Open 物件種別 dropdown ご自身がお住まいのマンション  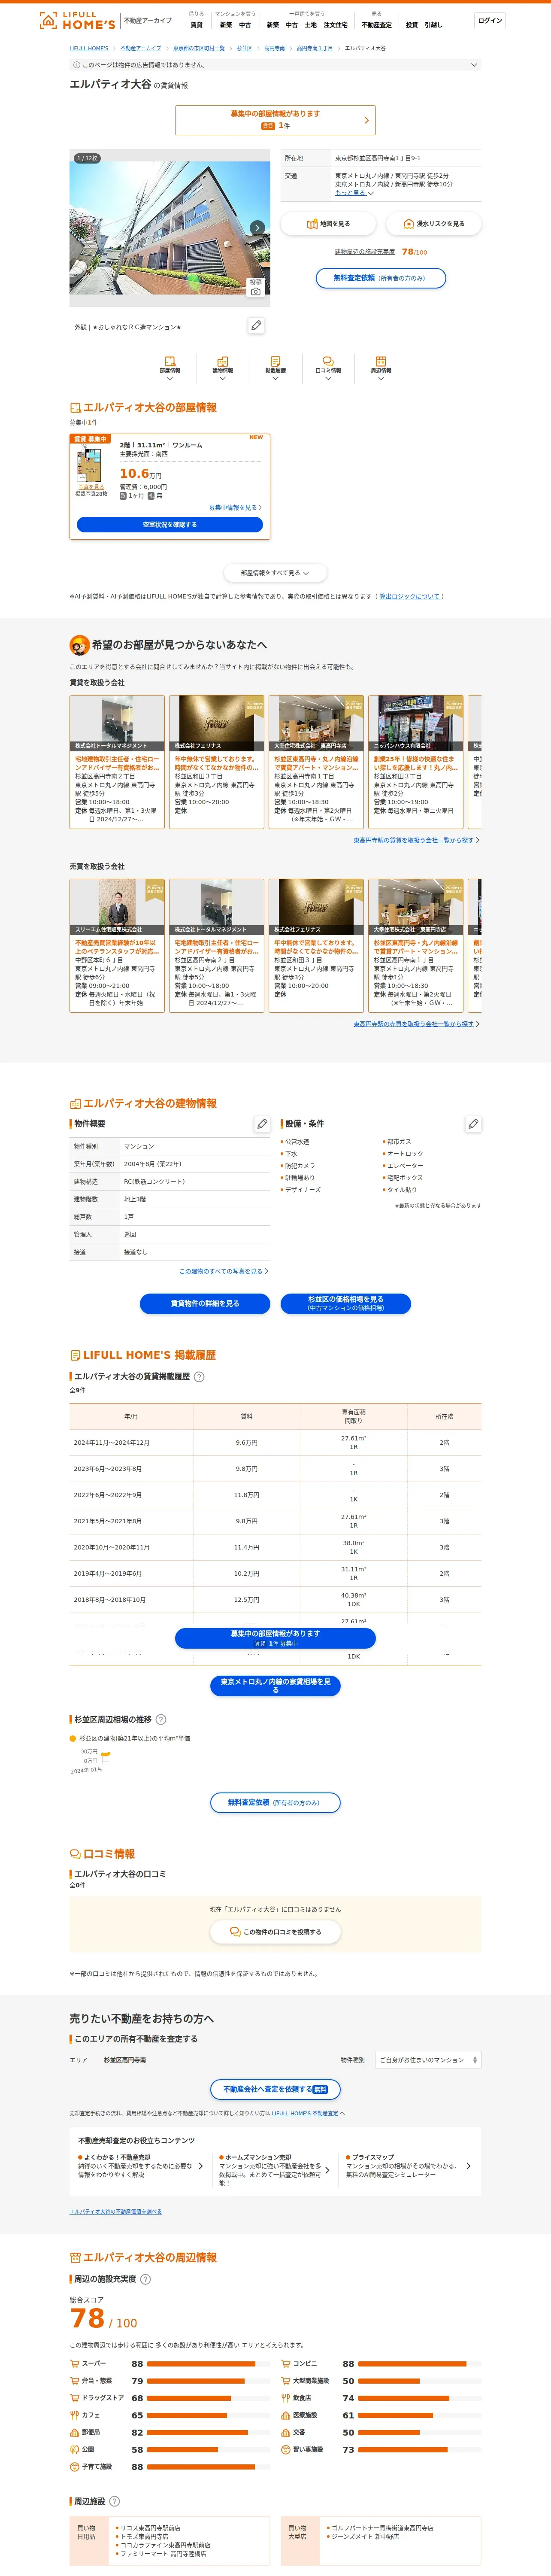click(x=428, y=2060)
